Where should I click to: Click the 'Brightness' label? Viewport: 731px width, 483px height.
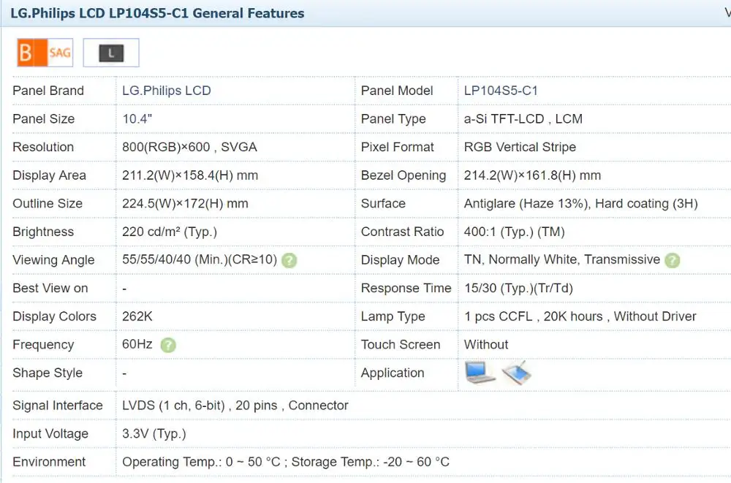(x=43, y=232)
